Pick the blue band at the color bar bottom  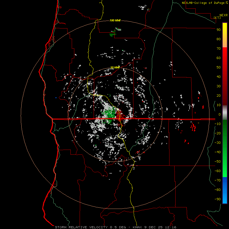pos(225,190)
